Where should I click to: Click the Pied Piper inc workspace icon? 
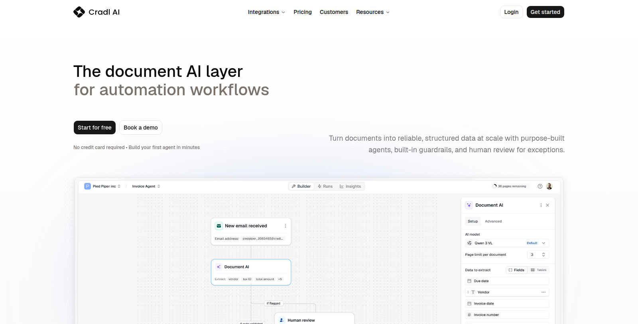pyautogui.click(x=87, y=186)
